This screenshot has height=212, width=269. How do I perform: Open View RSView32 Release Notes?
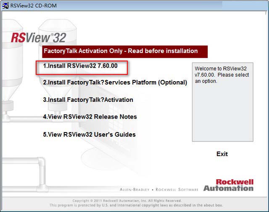pos(90,117)
